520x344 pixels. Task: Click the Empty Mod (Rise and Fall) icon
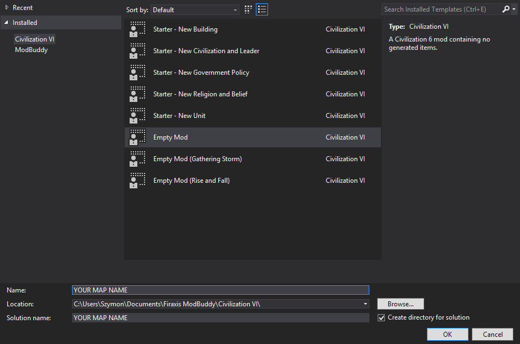pyautogui.click(x=137, y=181)
